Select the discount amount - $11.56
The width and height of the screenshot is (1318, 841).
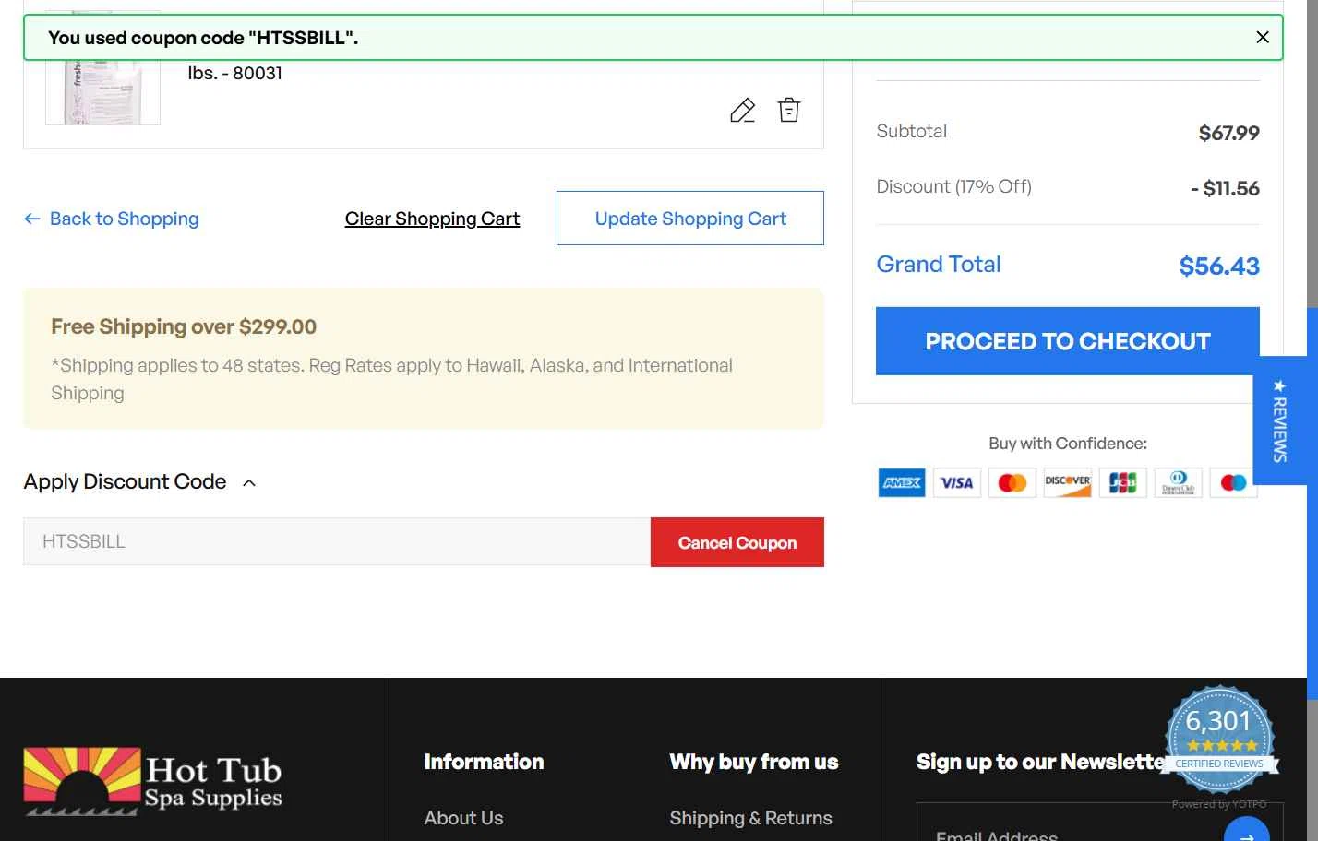pos(1225,188)
